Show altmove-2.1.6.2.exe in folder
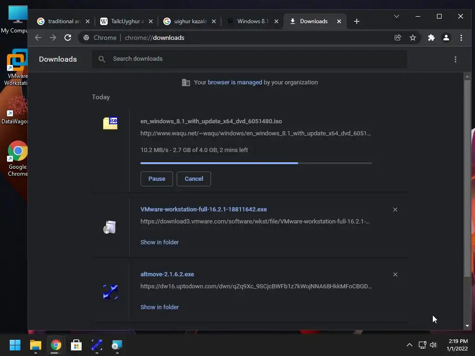The width and height of the screenshot is (475, 356). pos(160,307)
